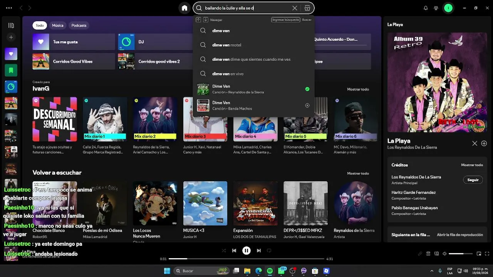Viewport: 493px width, 277px height.
Task: Seek within the song progress bar
Action: tap(246, 259)
